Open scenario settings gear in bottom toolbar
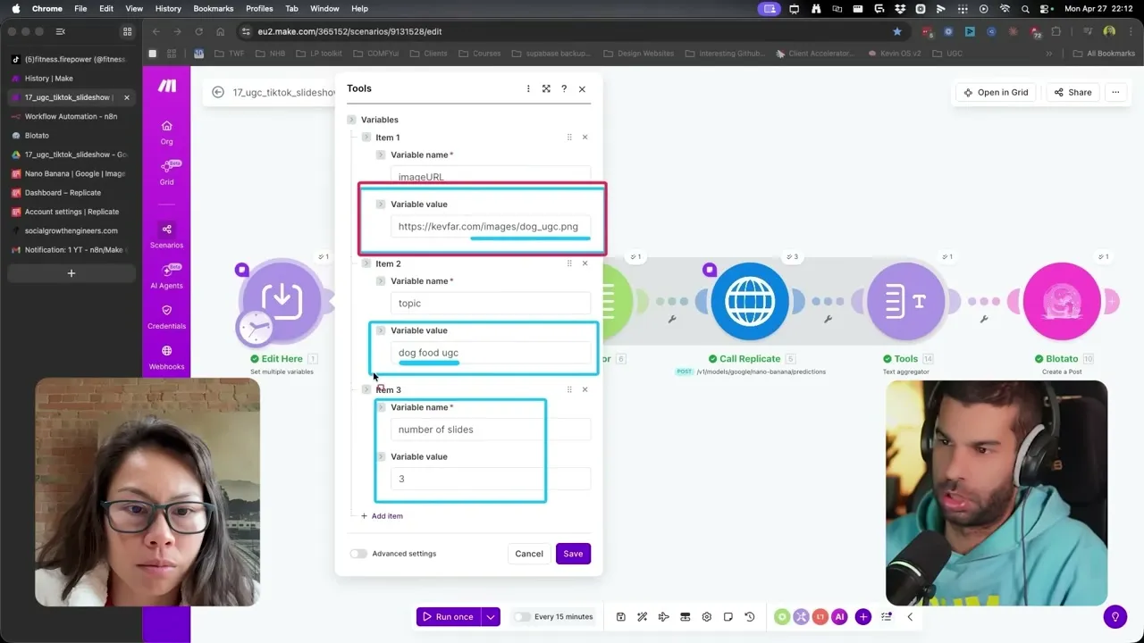Screen dimensions: 1144x643 pos(707,616)
